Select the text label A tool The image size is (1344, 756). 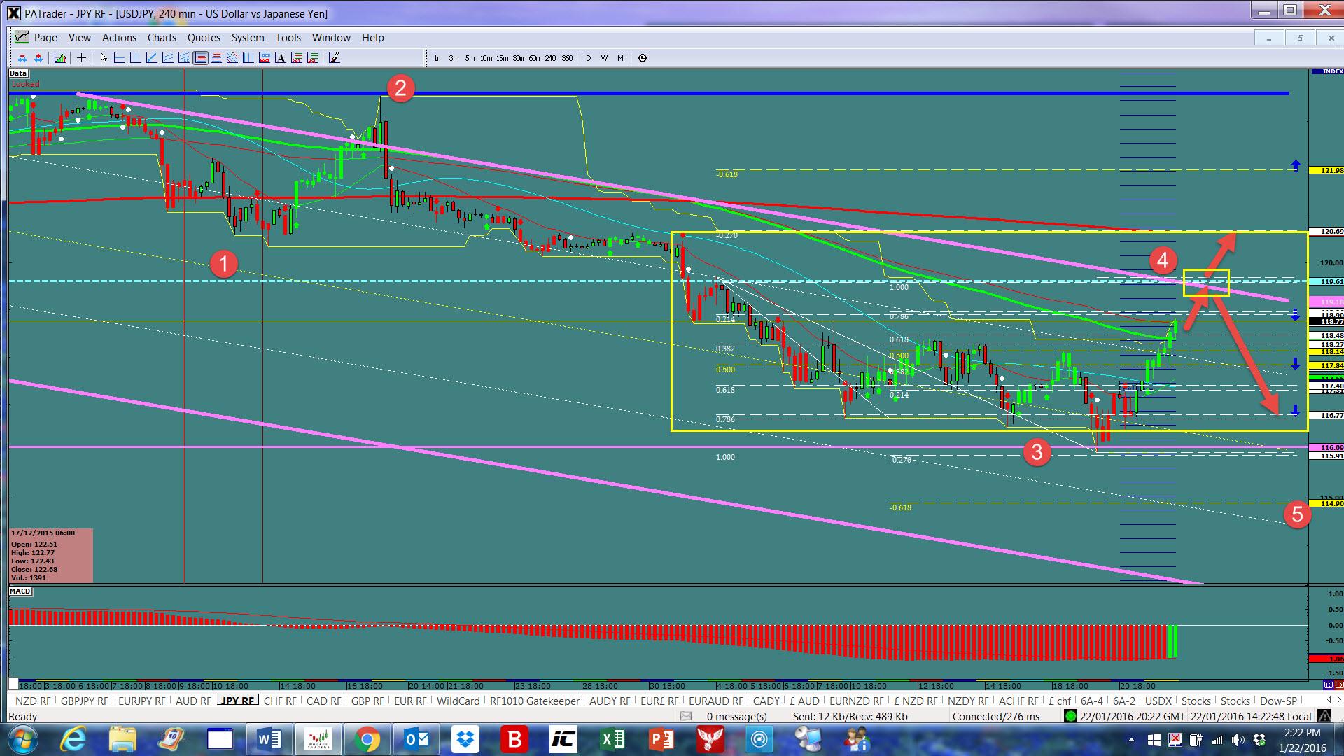pyautogui.click(x=280, y=58)
